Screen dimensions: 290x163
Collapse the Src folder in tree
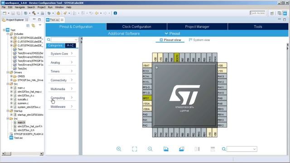point(8,84)
